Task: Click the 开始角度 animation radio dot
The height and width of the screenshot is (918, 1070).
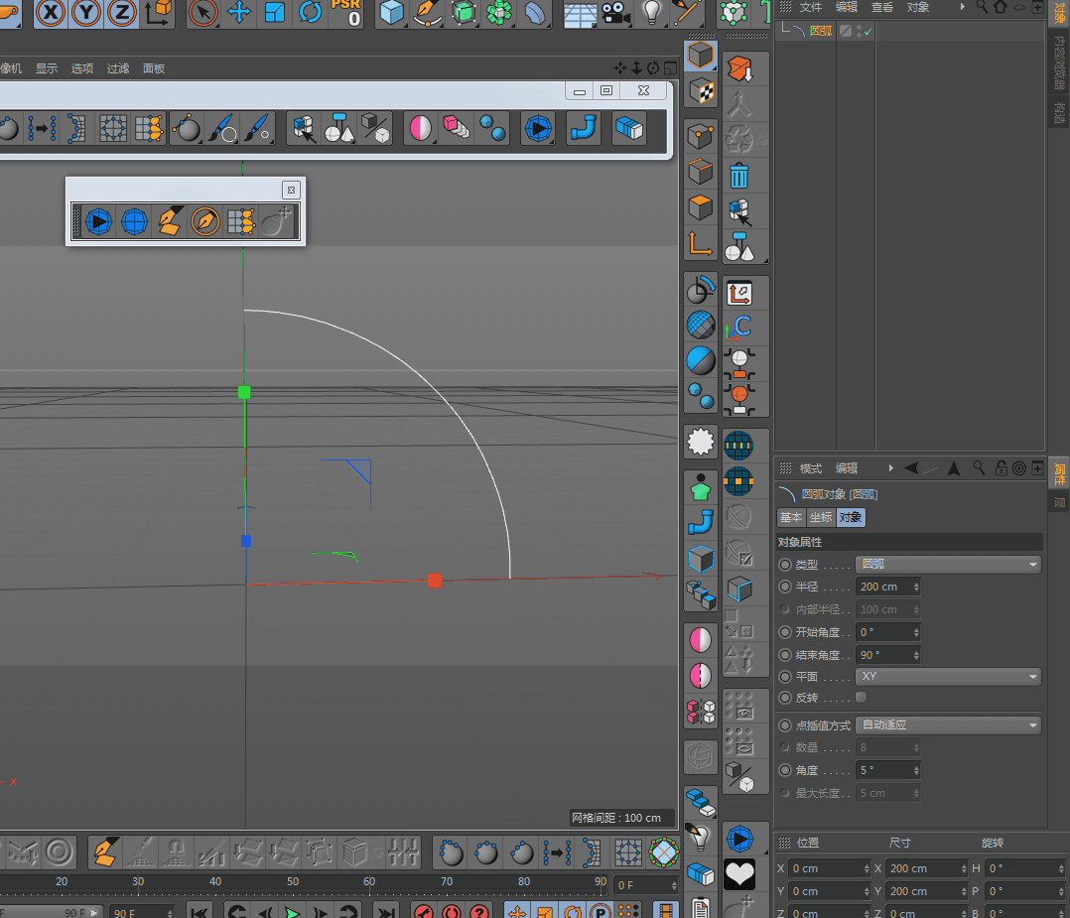Action: 785,632
